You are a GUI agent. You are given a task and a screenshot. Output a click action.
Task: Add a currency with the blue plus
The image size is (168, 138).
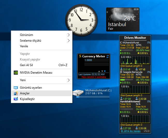coord(105,71)
